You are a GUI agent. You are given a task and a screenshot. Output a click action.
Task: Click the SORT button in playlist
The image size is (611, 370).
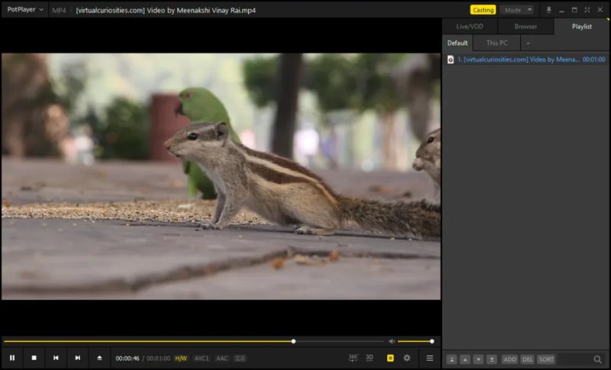point(546,359)
